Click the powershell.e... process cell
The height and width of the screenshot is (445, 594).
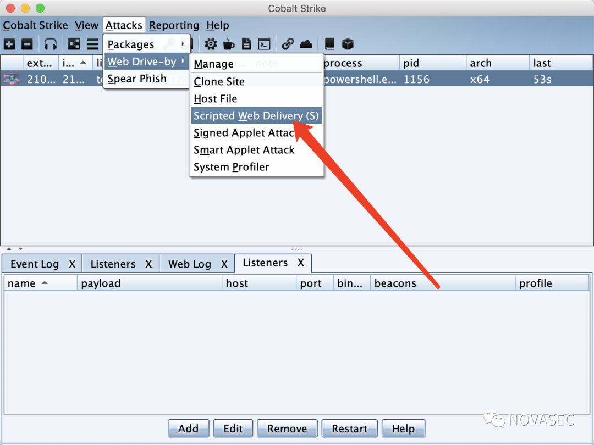(361, 79)
